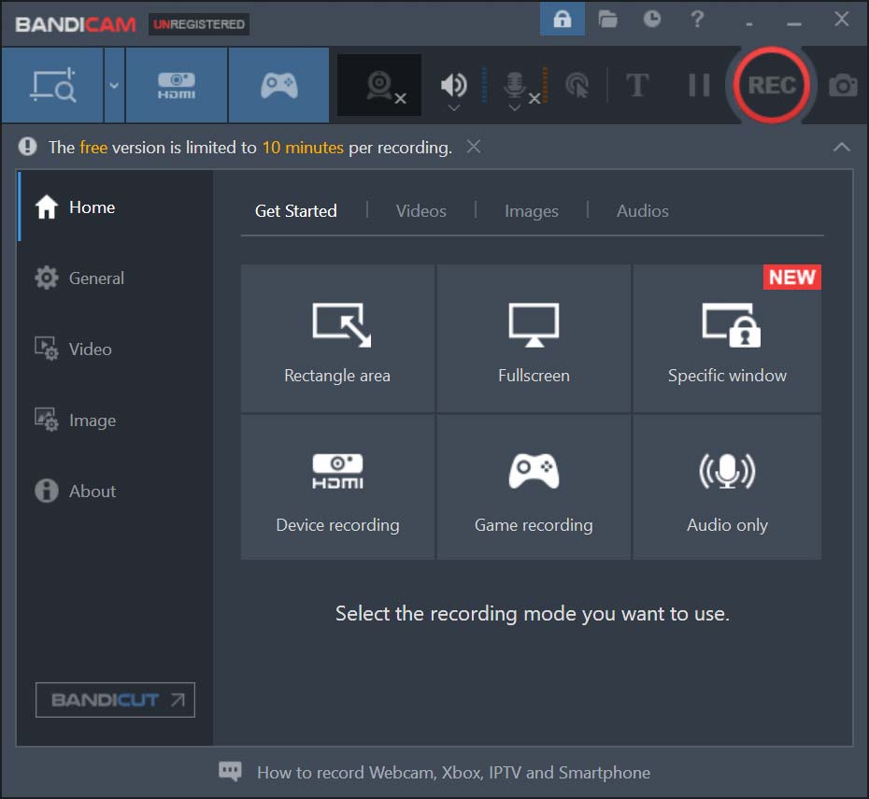Choose Audio only recording mode
The height and width of the screenshot is (799, 869).
click(x=727, y=487)
